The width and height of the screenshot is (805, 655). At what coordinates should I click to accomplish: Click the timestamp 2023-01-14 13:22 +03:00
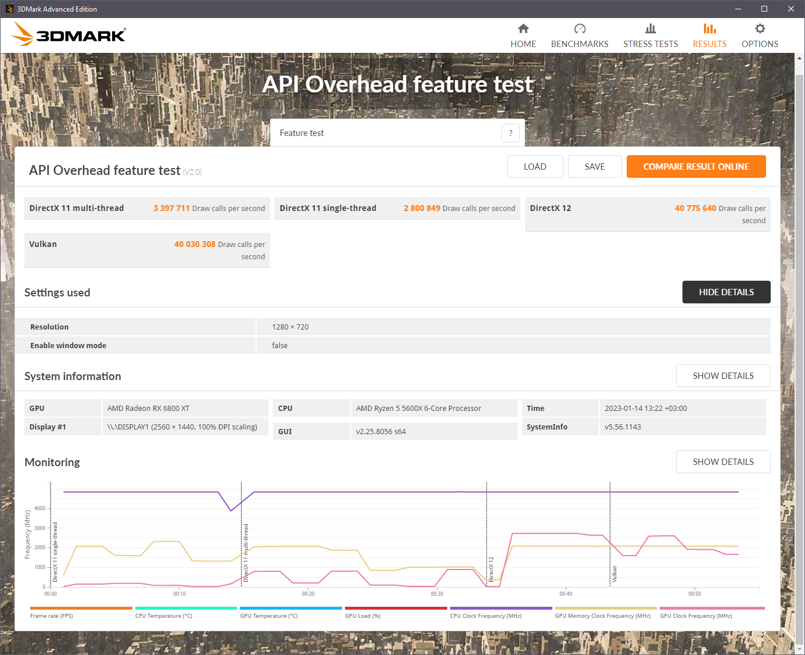[x=646, y=409]
